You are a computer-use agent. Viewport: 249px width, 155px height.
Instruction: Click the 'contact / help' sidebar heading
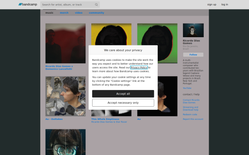[x=191, y=94]
